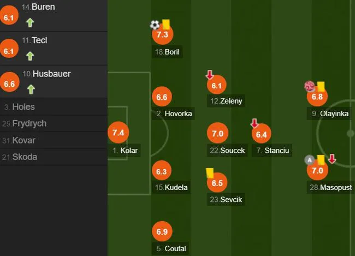Screen dimensions: 355x256
Task: Click the Kudela 6.3 rating circle
Action: [x=162, y=171]
